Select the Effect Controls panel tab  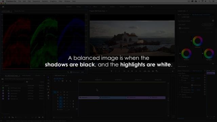tap(182, 66)
